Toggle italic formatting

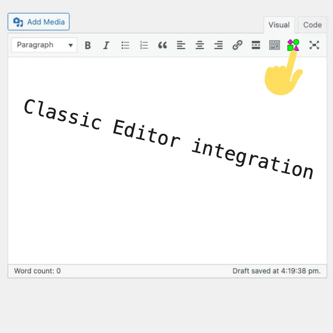pos(106,45)
